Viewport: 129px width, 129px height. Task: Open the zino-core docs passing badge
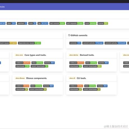pos(37,63)
